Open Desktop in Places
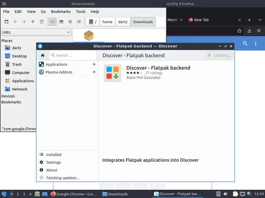265x198 pixels. [16, 56]
